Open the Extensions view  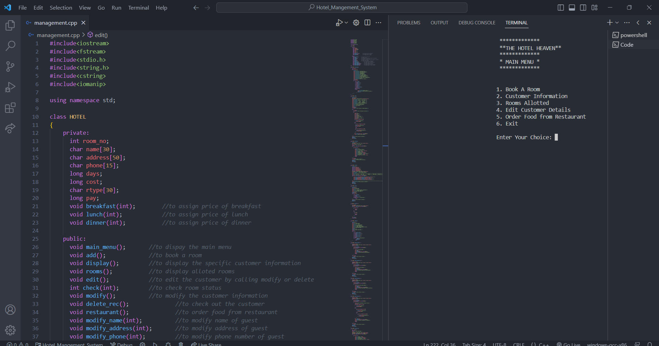(x=10, y=108)
